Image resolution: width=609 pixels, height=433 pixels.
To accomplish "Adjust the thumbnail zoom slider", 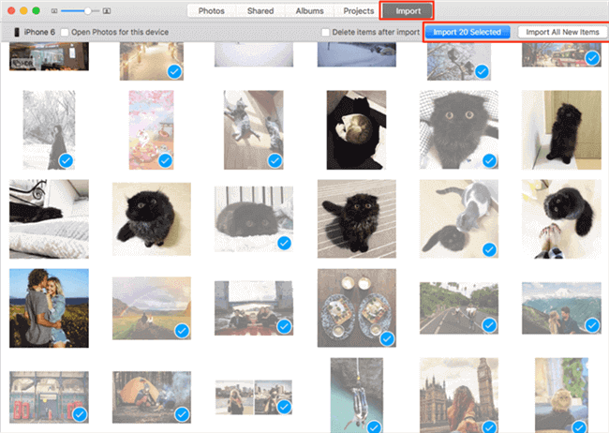I will coord(88,11).
